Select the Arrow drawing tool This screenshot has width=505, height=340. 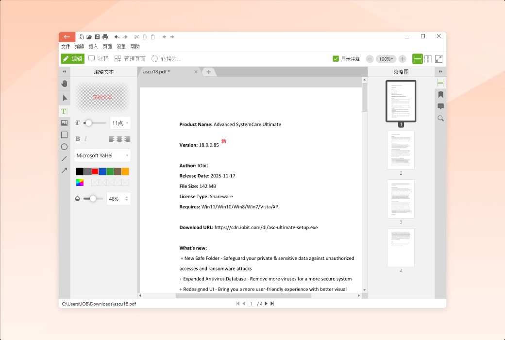64,170
